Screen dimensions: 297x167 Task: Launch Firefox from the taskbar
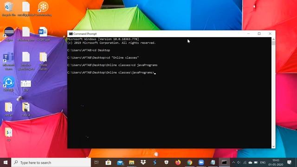coord(178,162)
